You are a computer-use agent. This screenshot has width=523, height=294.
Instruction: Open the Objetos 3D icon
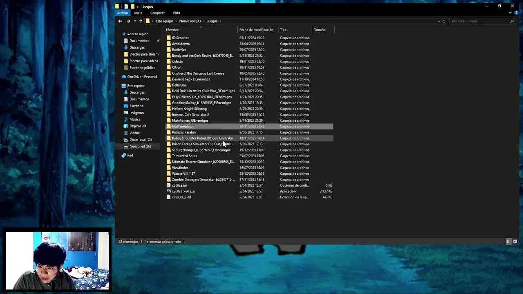tap(126, 126)
